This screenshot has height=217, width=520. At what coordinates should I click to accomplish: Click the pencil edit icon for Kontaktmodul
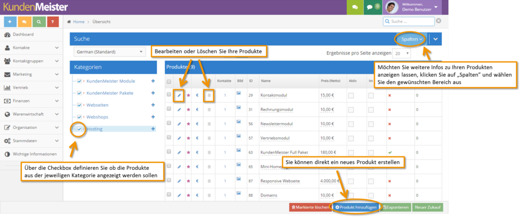tap(179, 96)
